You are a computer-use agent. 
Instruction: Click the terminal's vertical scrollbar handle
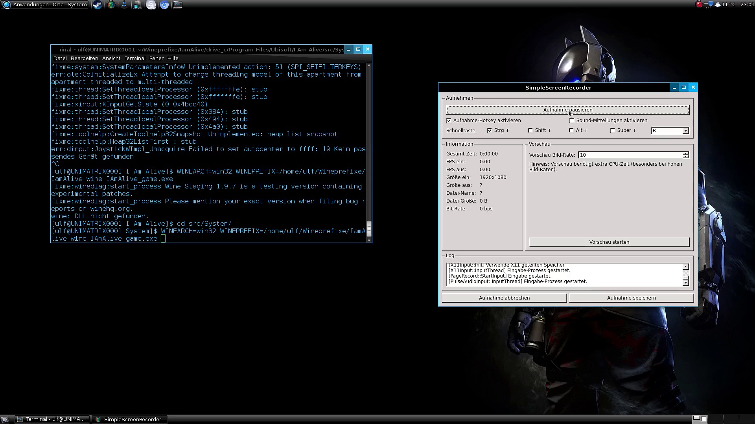(x=369, y=228)
